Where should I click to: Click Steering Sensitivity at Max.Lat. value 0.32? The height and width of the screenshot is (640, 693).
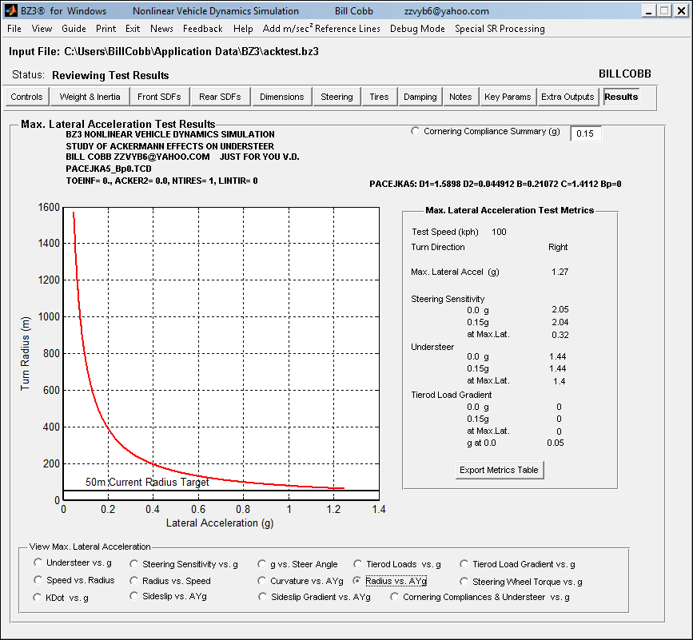coord(560,335)
